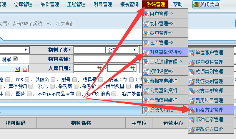This screenshot has height=139, width=236.
Task: Click the second calendar icon in 入库日期 row
Action: [133, 69]
